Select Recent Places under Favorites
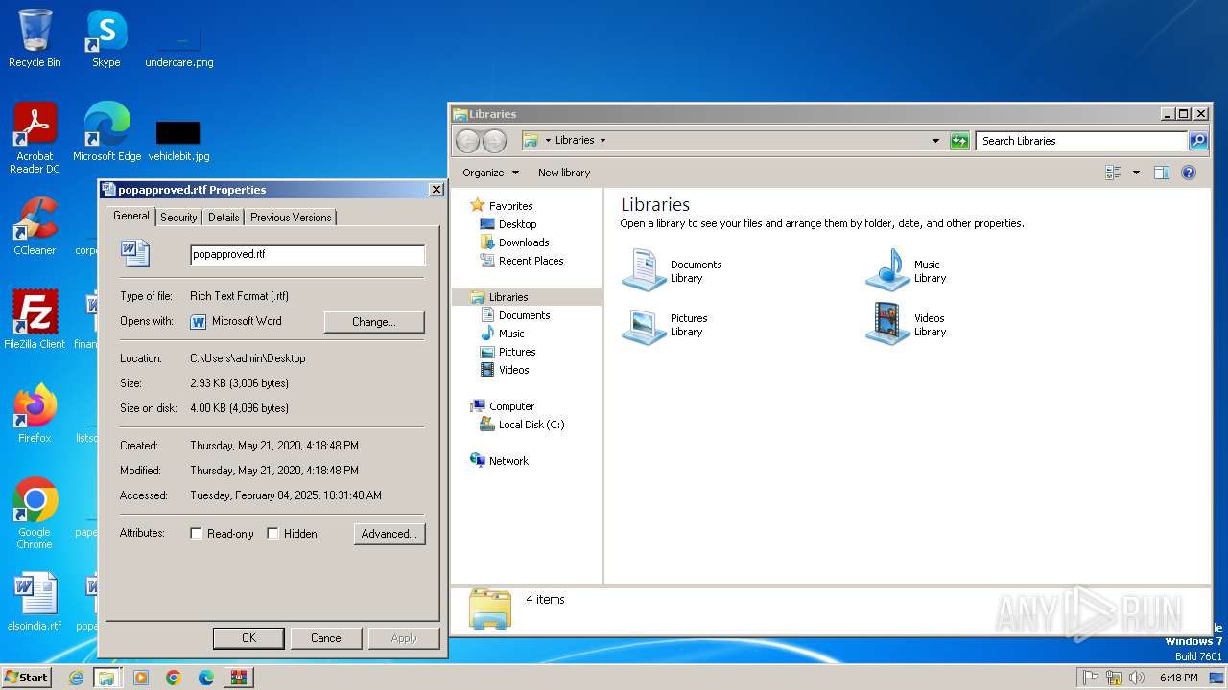1228x690 pixels. point(531,261)
